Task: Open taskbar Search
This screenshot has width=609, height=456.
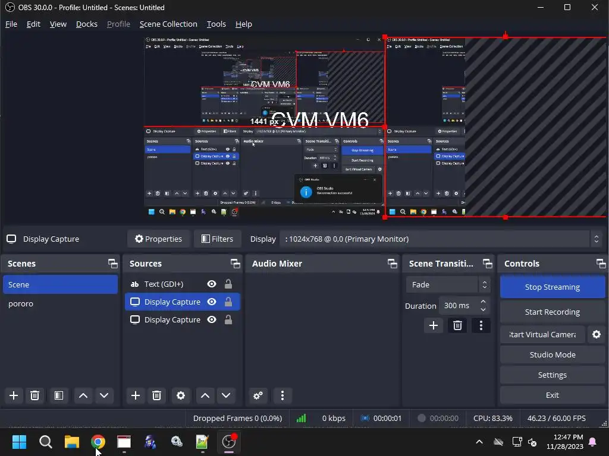Action: point(45,442)
